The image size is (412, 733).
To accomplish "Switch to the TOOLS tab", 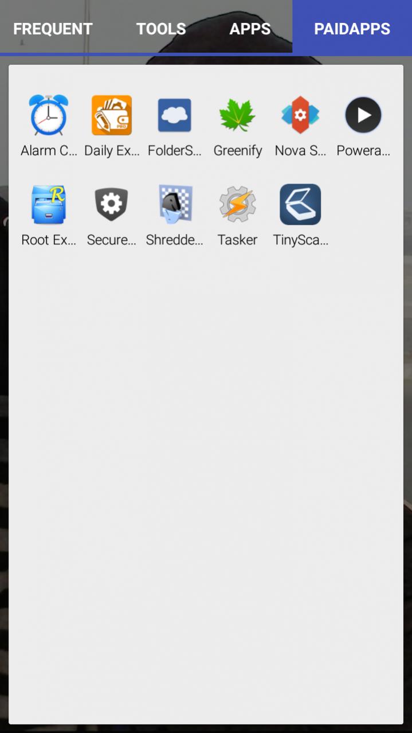I will [161, 29].
